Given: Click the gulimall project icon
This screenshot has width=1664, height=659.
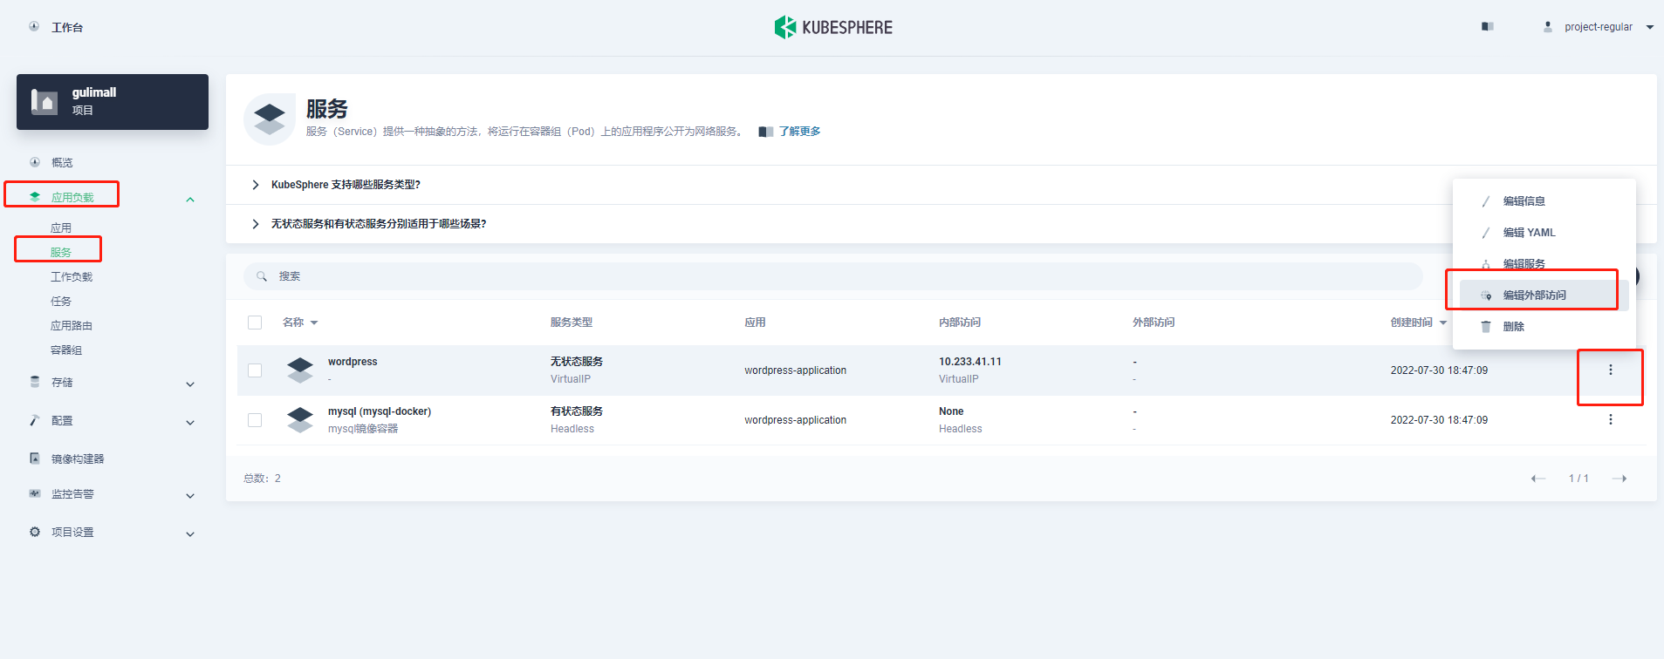Looking at the screenshot, I should [45, 101].
